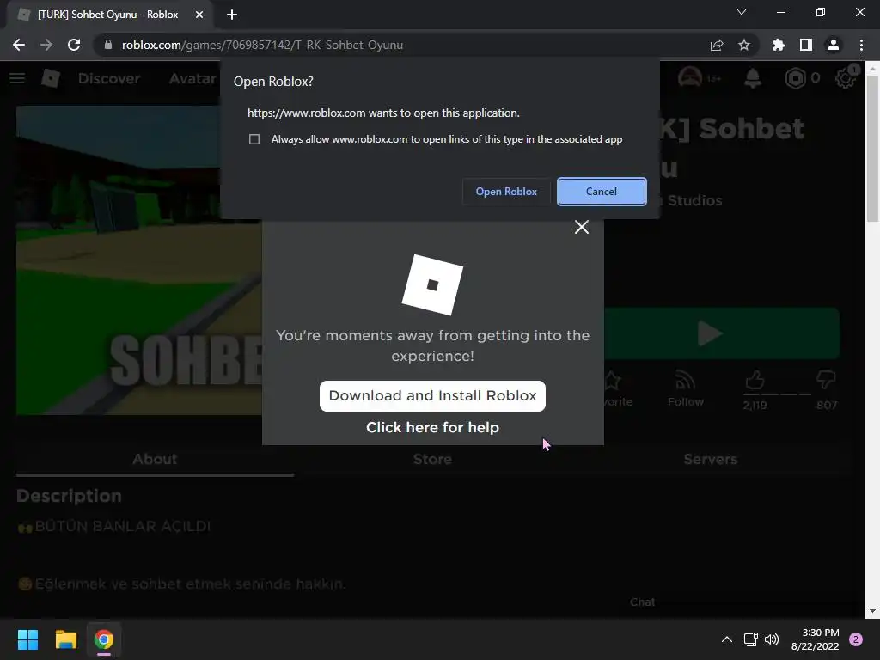Click the user avatar headshot in navbar
Image resolution: width=880 pixels, height=660 pixels.
(x=690, y=78)
